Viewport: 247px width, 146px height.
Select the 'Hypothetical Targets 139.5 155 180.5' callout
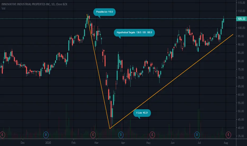click(134, 32)
